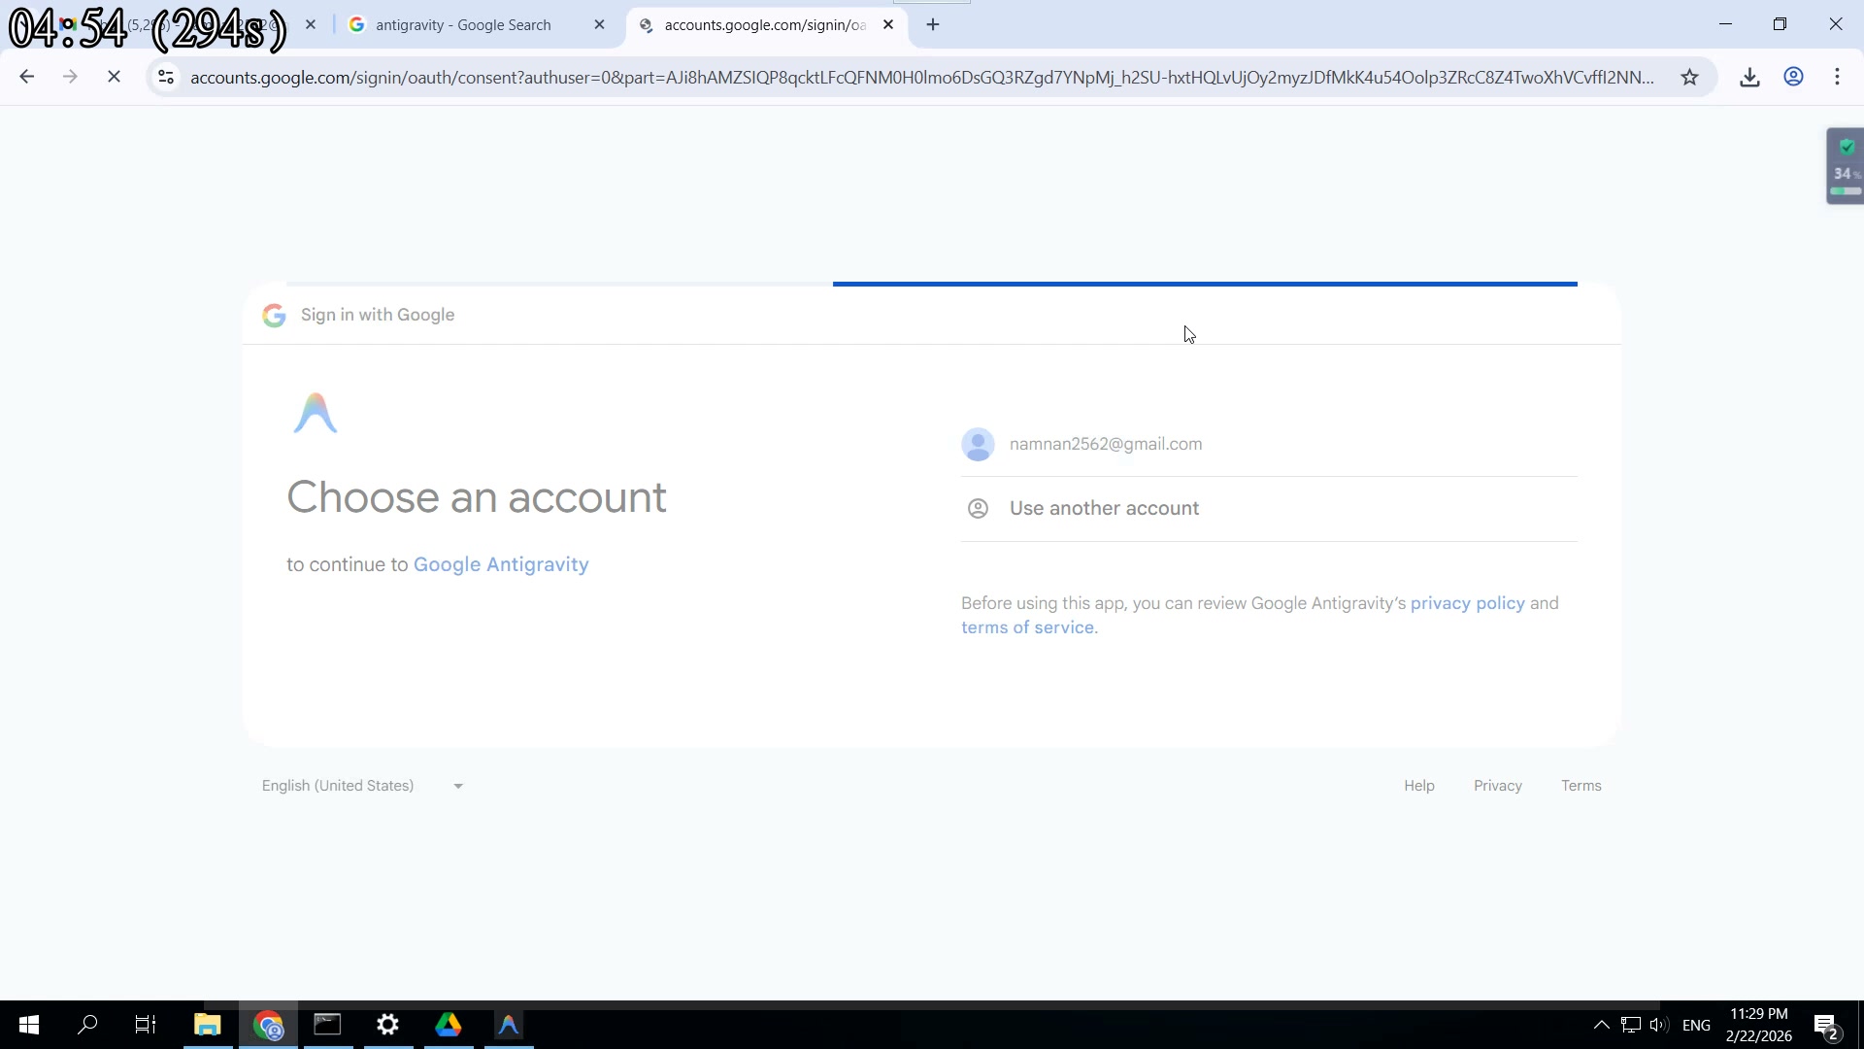1864x1049 pixels.
Task: Stop page loading with X icon
Action: click(x=114, y=78)
